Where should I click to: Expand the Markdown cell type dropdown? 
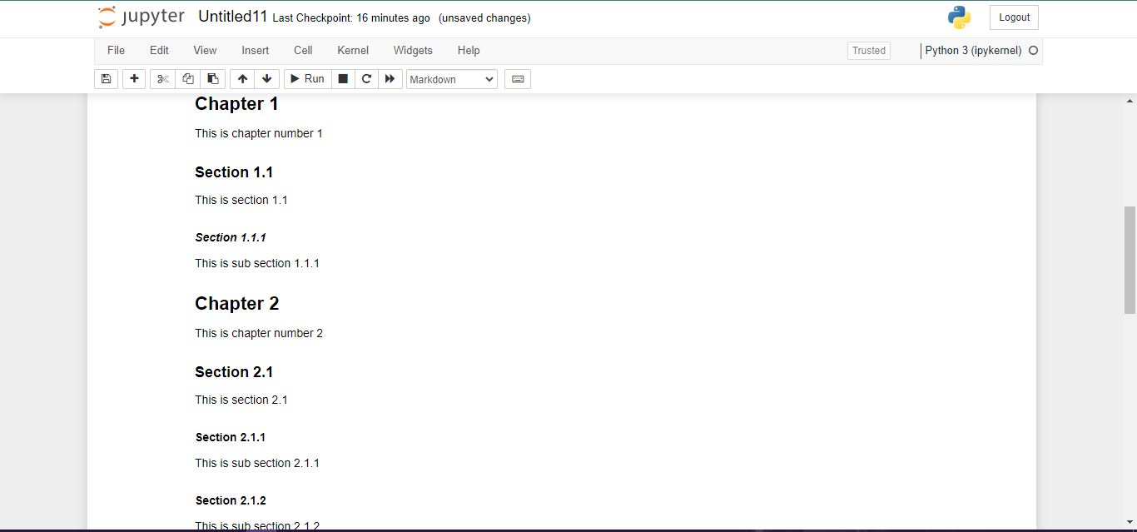click(x=452, y=79)
